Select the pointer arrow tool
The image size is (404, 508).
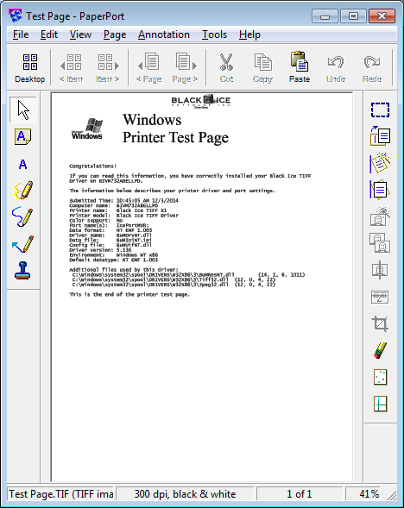click(x=23, y=110)
